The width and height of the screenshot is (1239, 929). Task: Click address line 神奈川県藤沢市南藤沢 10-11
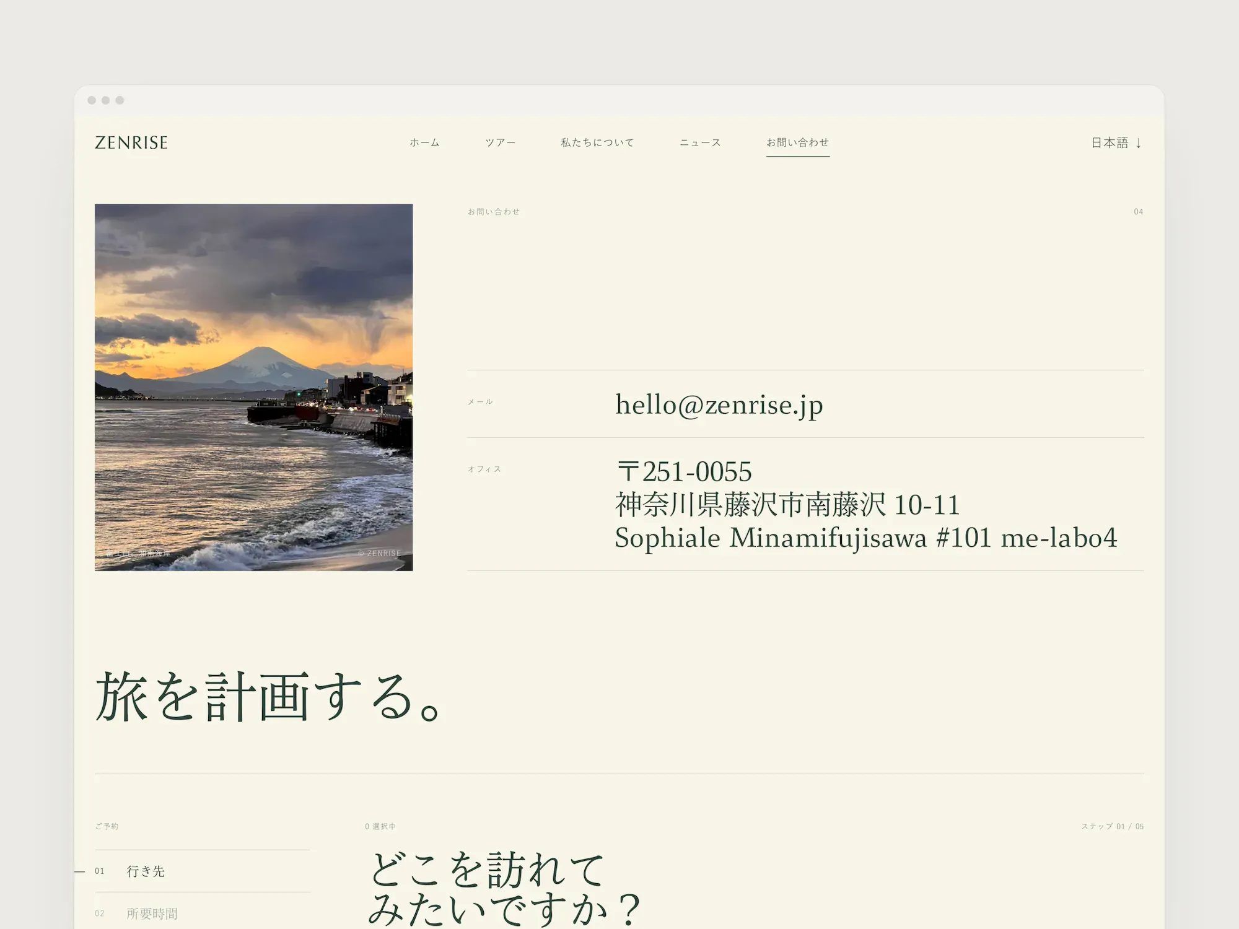(x=787, y=505)
